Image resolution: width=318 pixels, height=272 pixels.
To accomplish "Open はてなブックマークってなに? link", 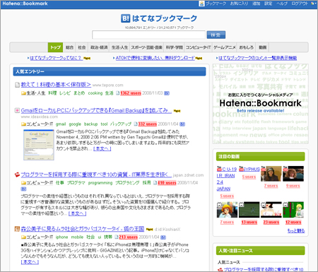I will tap(56, 58).
